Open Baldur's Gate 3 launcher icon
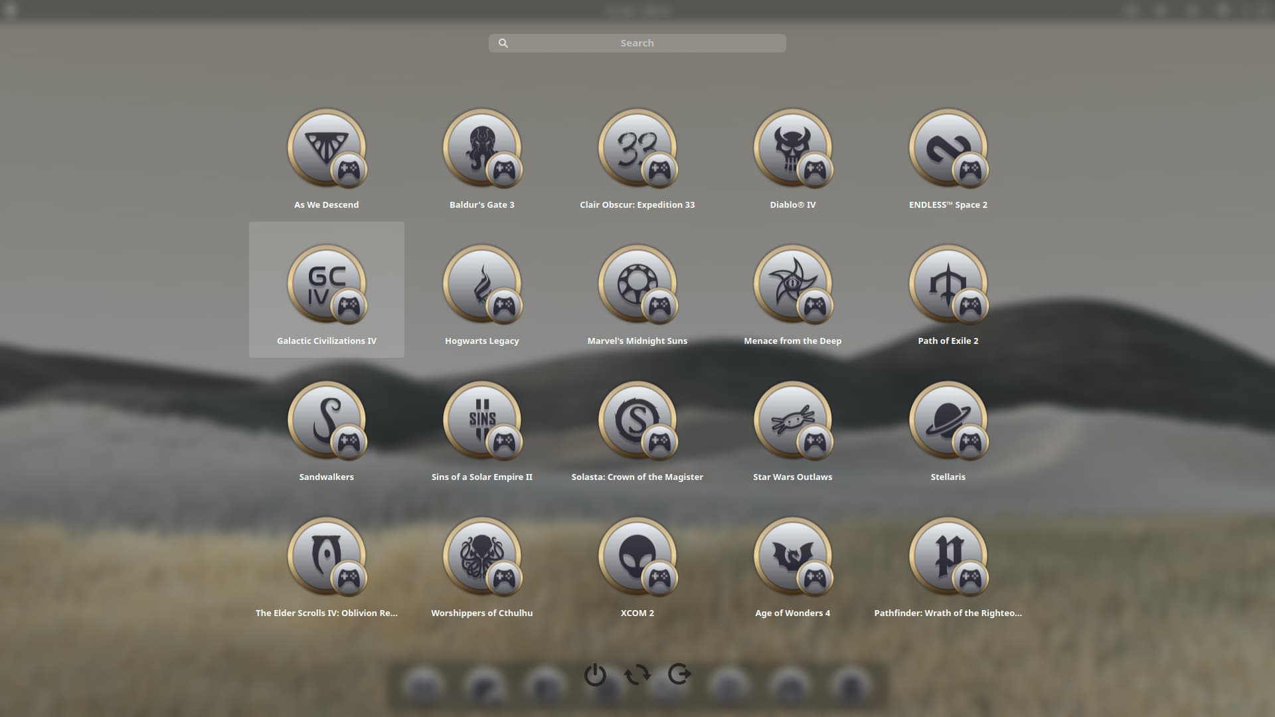 pos(481,149)
